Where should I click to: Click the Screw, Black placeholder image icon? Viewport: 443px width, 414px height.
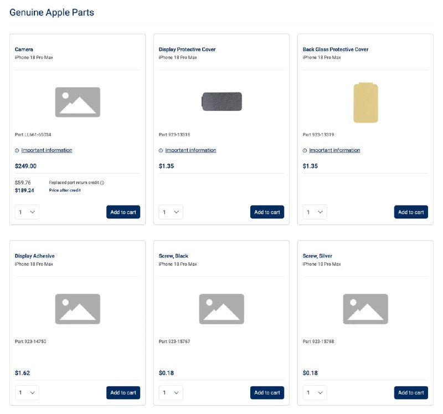[x=221, y=309]
